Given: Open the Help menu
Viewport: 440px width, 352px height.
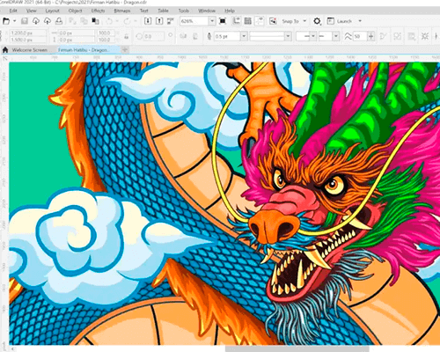Looking at the screenshot, I should pyautogui.click(x=230, y=11).
